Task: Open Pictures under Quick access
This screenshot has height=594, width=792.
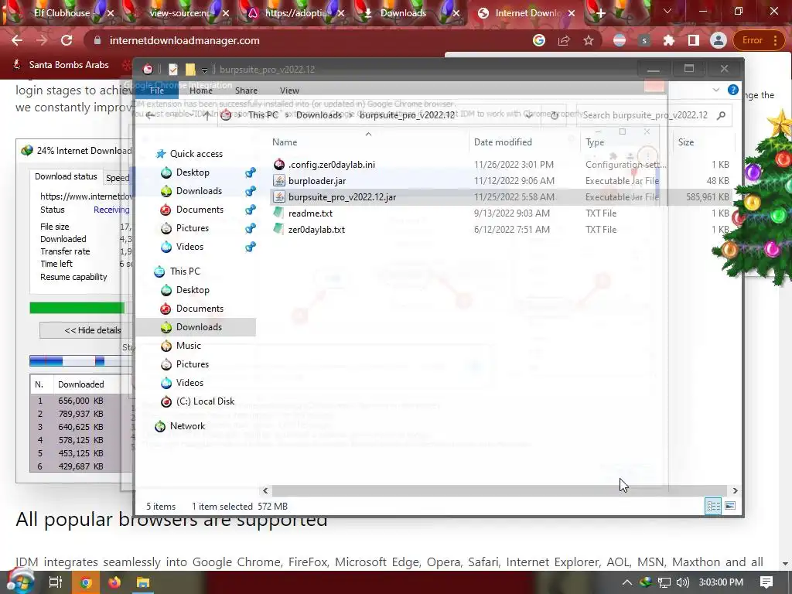Action: tap(192, 228)
